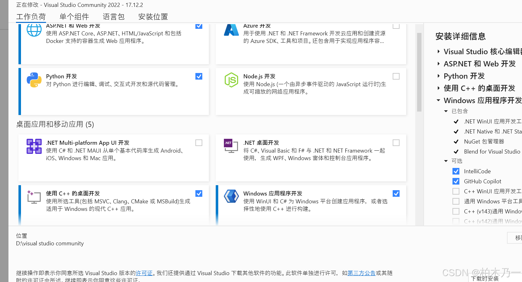This screenshot has width=522, height=282.
Task: Select the Windows 应用程序开发 card title
Action: coord(273,194)
